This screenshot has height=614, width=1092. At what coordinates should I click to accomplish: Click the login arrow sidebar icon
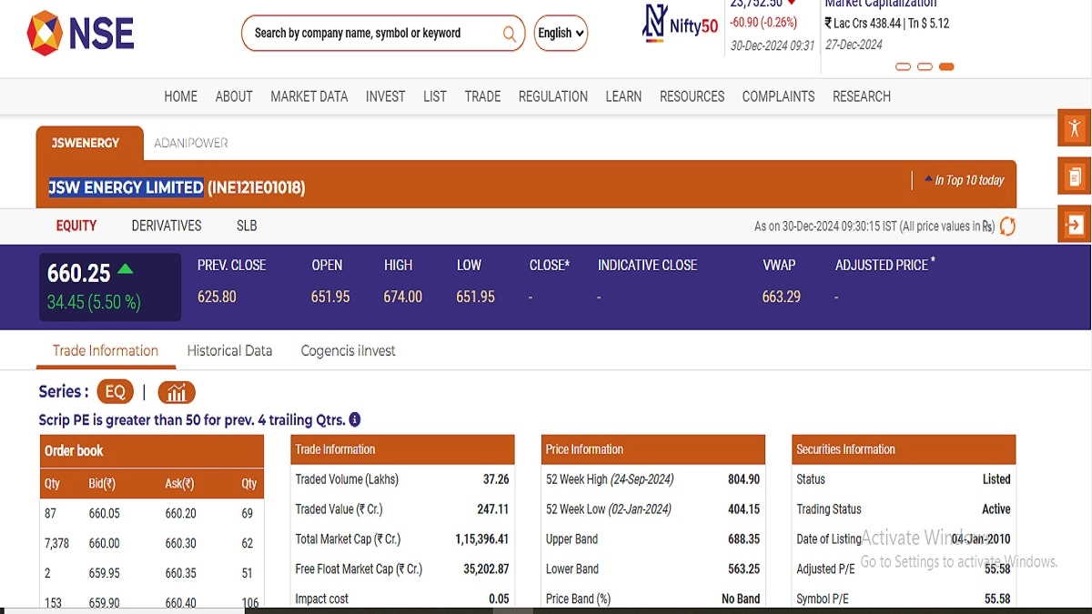[x=1075, y=225]
